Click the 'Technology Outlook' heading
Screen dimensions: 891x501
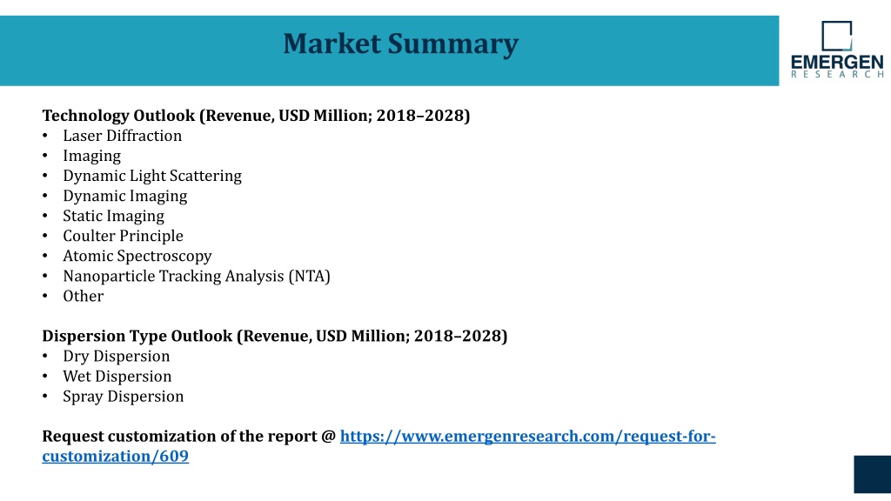tap(256, 116)
